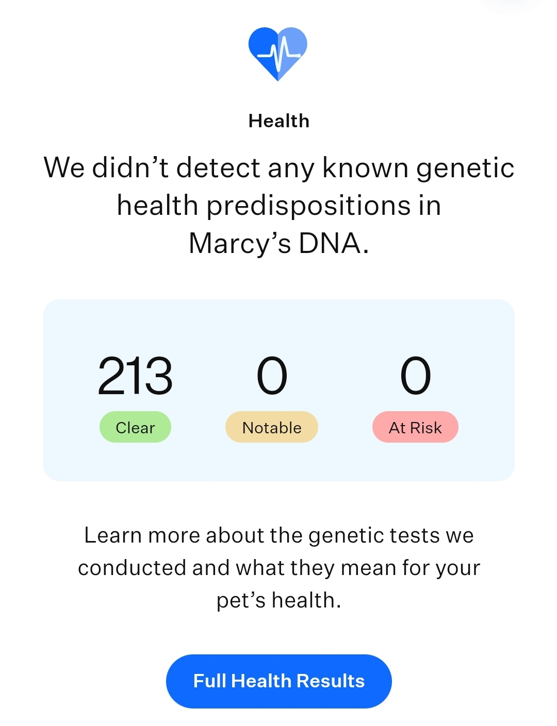
Task: Click the word Marcy's in the headline
Action: (x=240, y=243)
